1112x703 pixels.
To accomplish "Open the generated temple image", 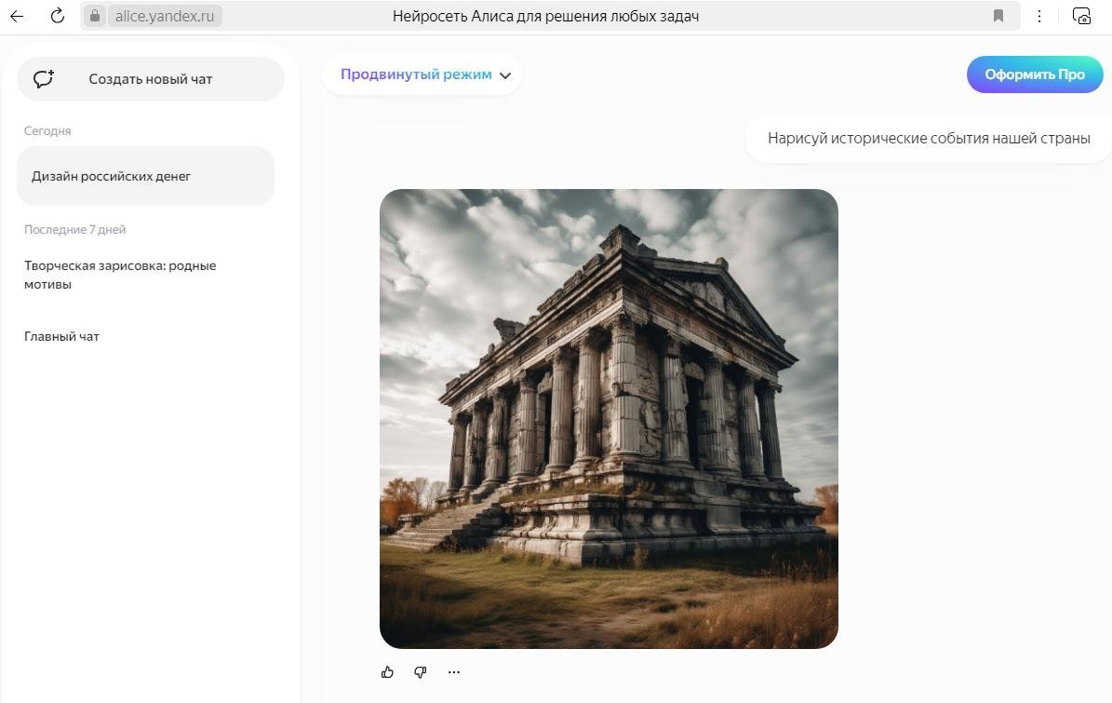I will point(609,418).
